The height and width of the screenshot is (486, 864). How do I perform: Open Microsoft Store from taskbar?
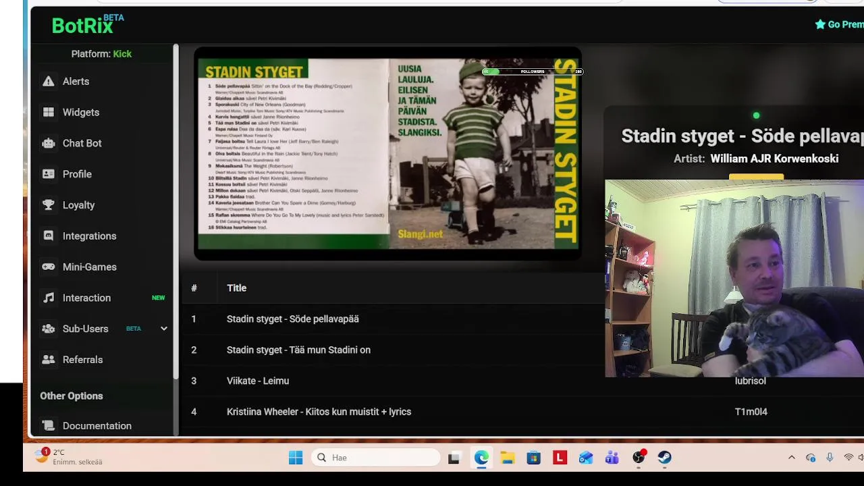[x=534, y=458]
